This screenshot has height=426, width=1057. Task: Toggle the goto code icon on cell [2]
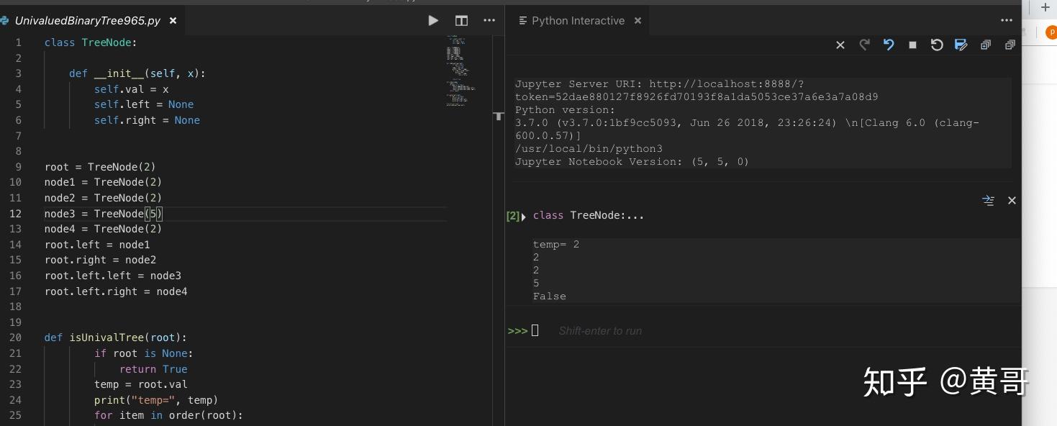click(x=989, y=201)
